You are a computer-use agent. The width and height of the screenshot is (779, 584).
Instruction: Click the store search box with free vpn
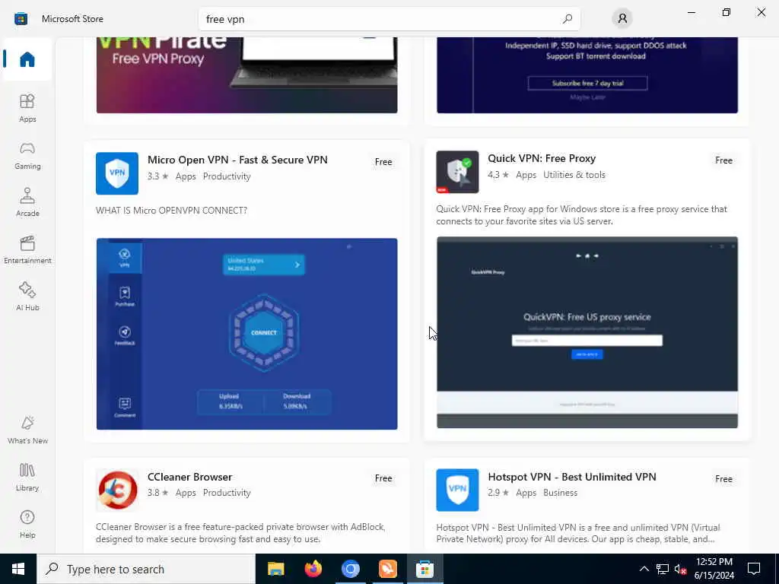389,19
